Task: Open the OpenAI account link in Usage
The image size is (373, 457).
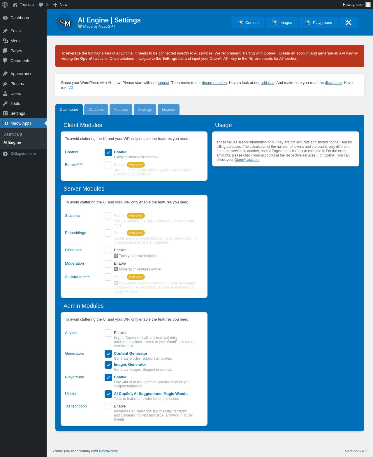Action: point(247,160)
